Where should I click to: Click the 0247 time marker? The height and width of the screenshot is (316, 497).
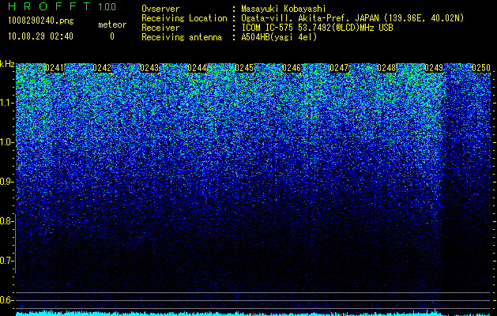point(339,68)
